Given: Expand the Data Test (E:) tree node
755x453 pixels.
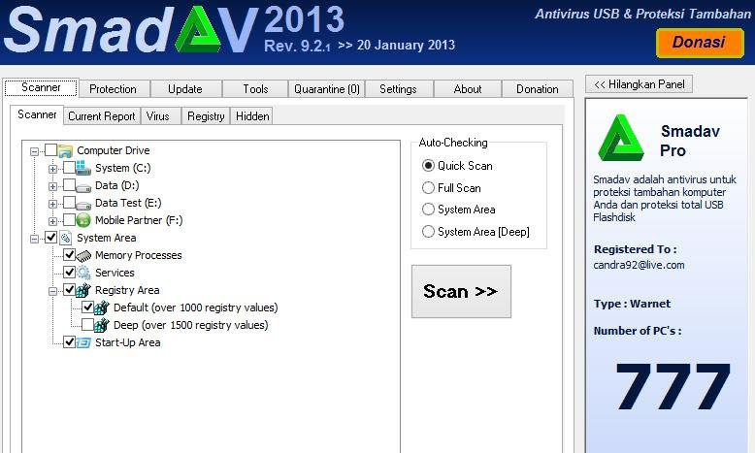Looking at the screenshot, I should coord(52,204).
